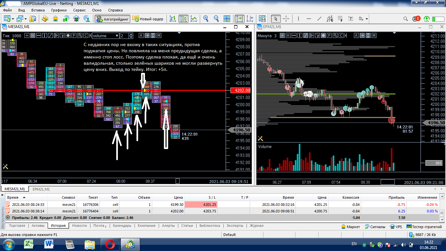Switch chart to line chart mode

pyautogui.click(x=194, y=19)
